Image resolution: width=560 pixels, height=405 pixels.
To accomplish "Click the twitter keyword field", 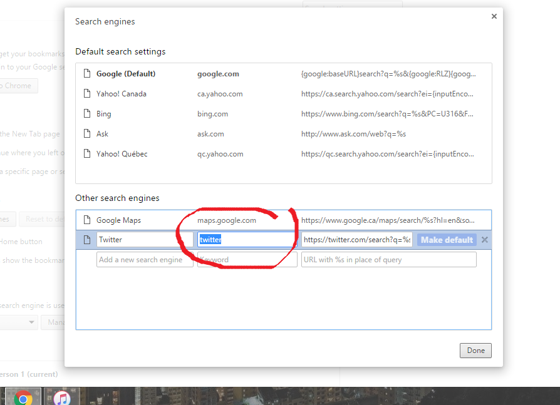I will (x=247, y=239).
